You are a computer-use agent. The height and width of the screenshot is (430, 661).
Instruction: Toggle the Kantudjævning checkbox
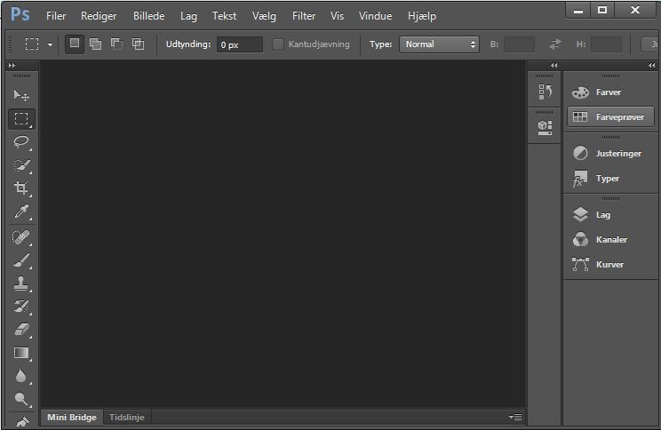[278, 44]
